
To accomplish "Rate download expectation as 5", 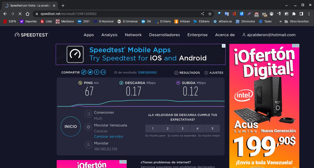I will tap(212, 128).
